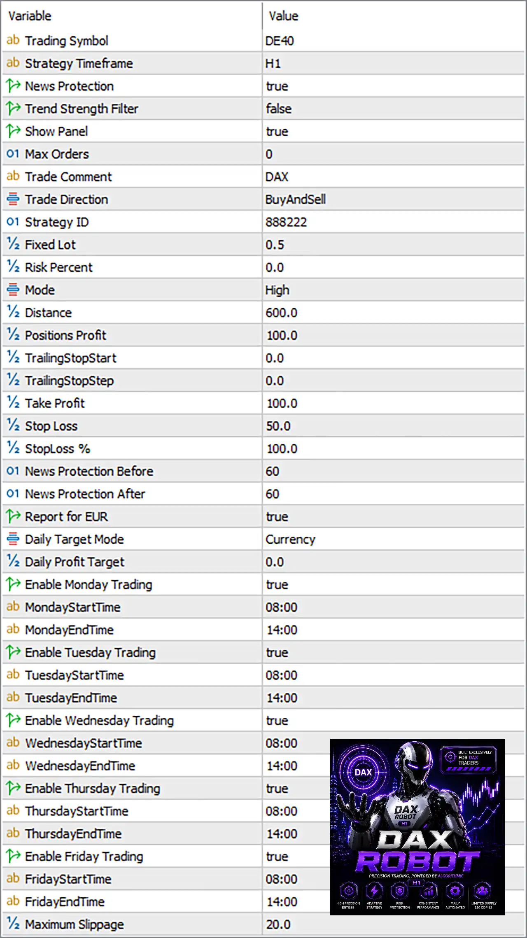Click the fraction icon next to Fixed Lot
Screen dimensions: 527x938
click(13, 244)
